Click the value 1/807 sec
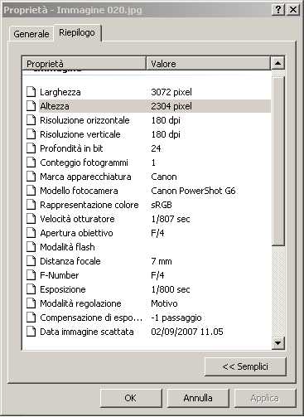Screen dimensions: 304x417 (171, 219)
